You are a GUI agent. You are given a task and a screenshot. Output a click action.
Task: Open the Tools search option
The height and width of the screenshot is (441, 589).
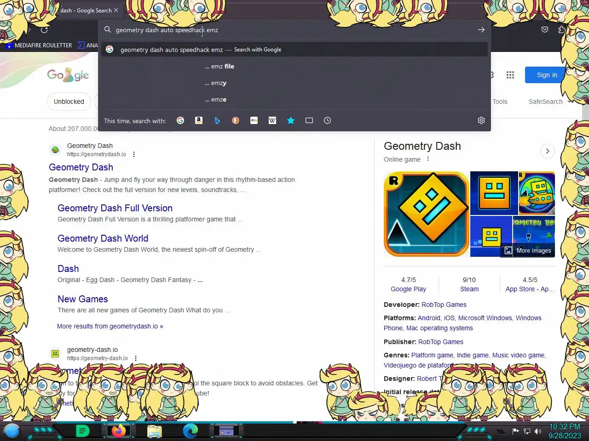point(500,102)
